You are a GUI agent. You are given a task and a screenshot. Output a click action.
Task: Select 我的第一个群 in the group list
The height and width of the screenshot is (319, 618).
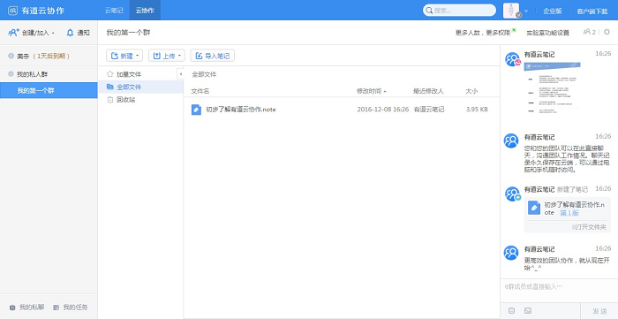(49, 90)
